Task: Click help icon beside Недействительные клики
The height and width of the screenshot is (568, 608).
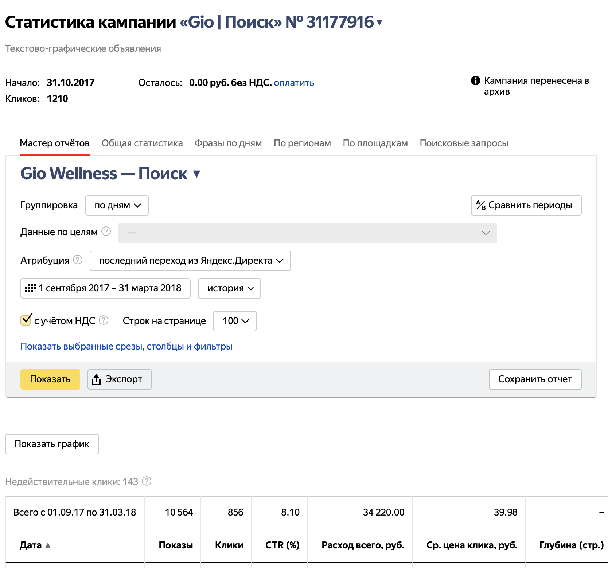Action: (147, 481)
